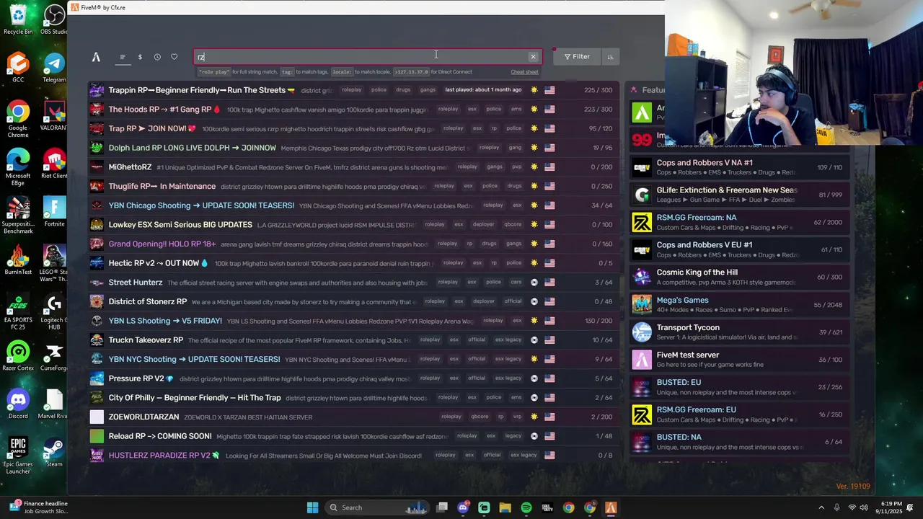This screenshot has width=923, height=519.
Task: Open The Hoods RP #1 Gang RP
Action: (x=353, y=110)
